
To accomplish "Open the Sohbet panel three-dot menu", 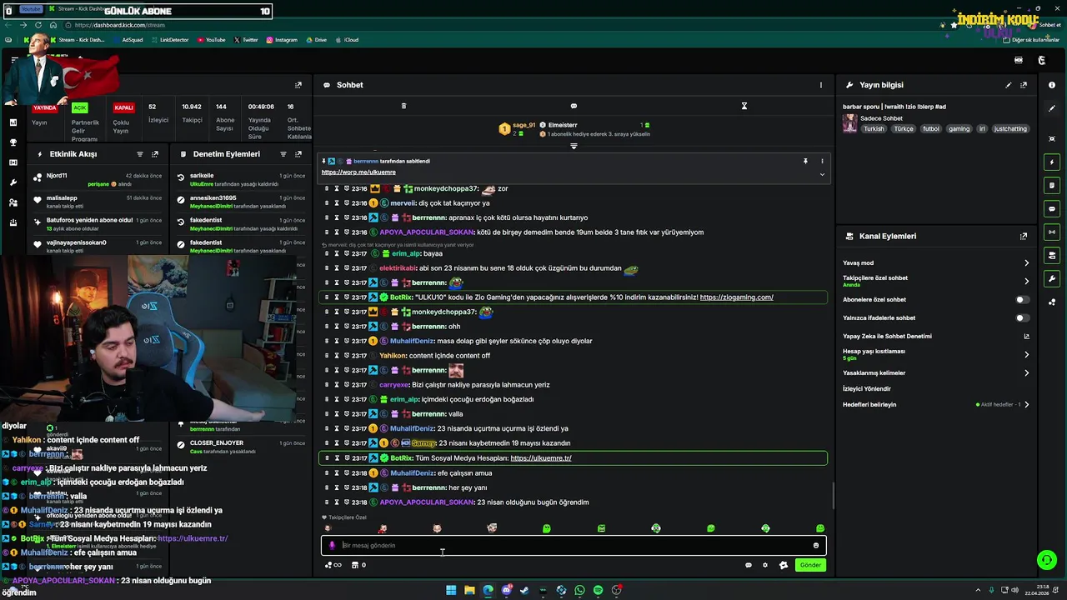I will [x=820, y=85].
